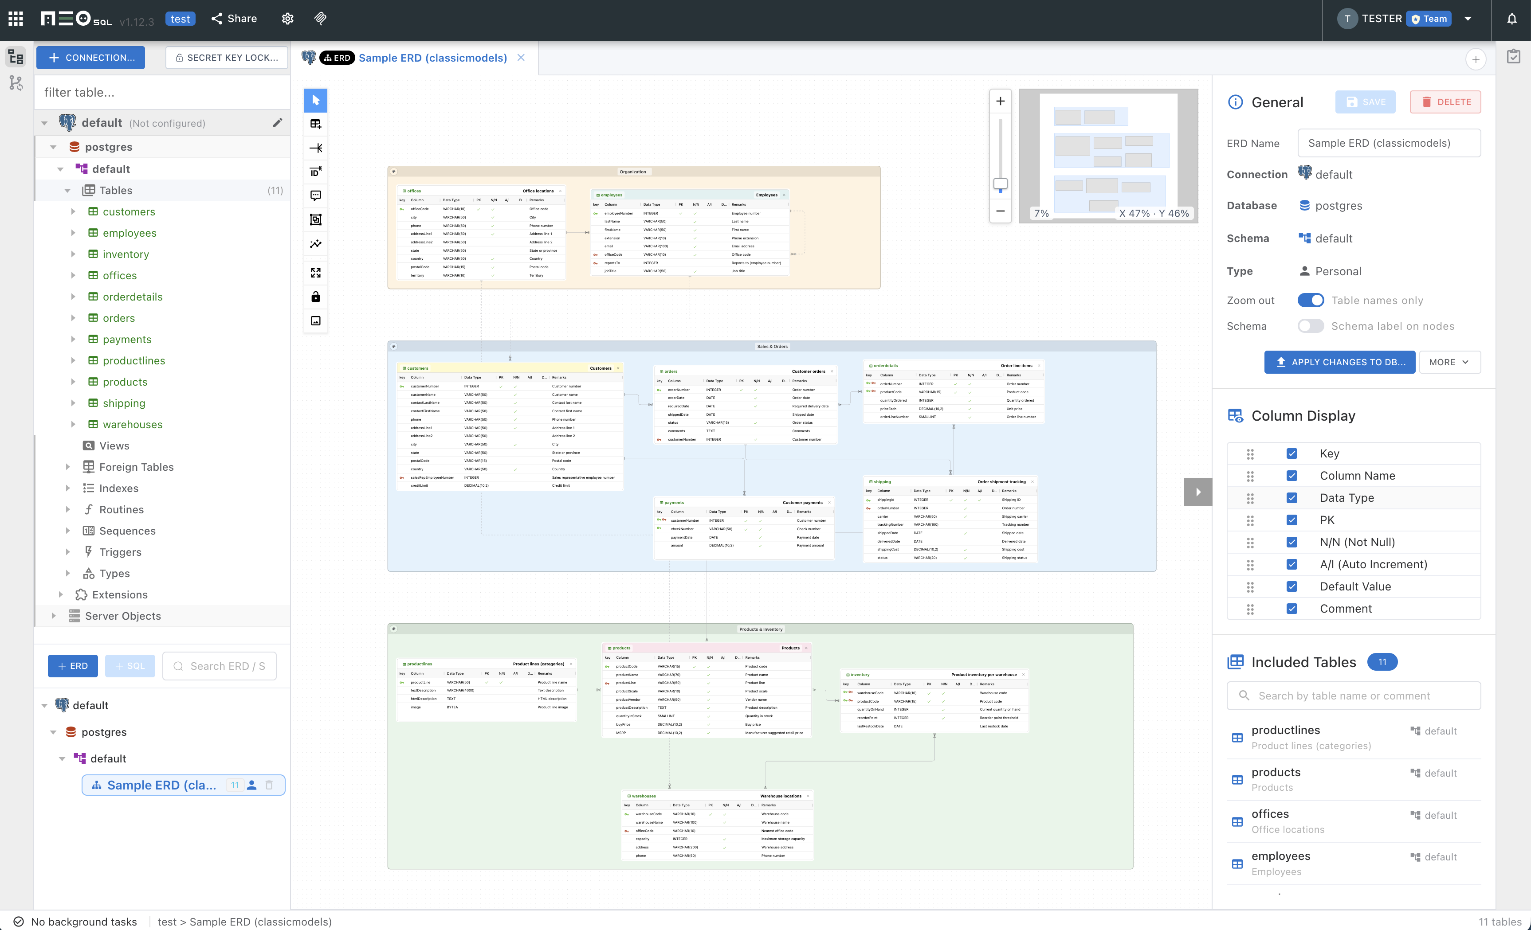The image size is (1531, 930).
Task: Uncheck the PK checkbox
Action: (1292, 520)
